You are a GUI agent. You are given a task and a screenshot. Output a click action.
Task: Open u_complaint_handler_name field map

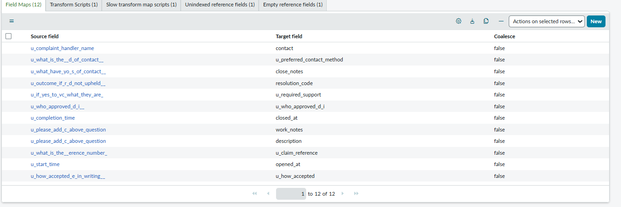(62, 48)
